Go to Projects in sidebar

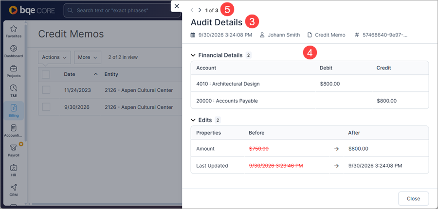coord(14,71)
